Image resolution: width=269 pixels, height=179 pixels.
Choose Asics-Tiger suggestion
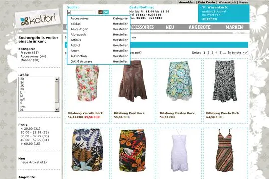(99, 29)
